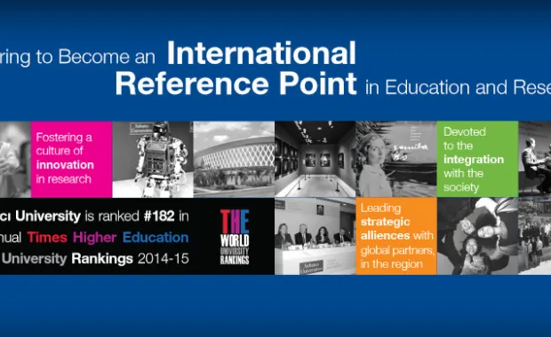
Task: Click the bold 'integration' word
Action: [x=474, y=160]
